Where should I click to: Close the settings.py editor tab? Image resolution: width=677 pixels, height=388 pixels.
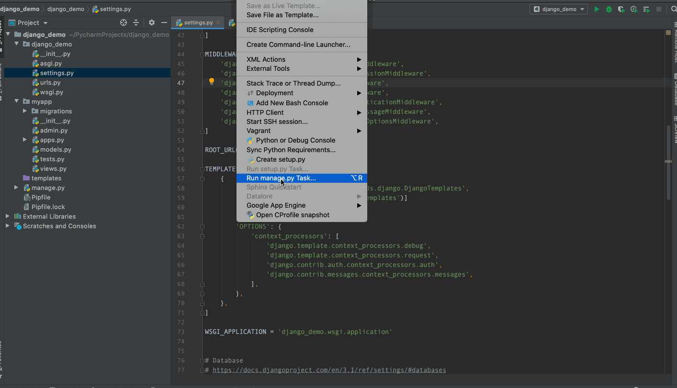tap(218, 22)
